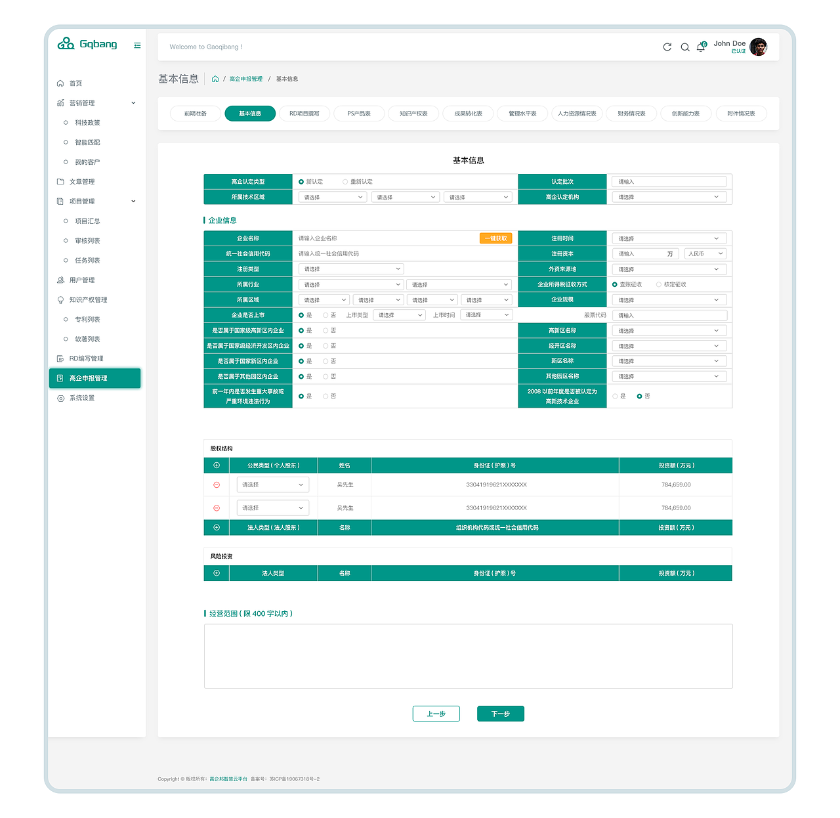Screen dimensions: 840x818
Task: Click the 文章管理 folder icon
Action: [x=60, y=182]
